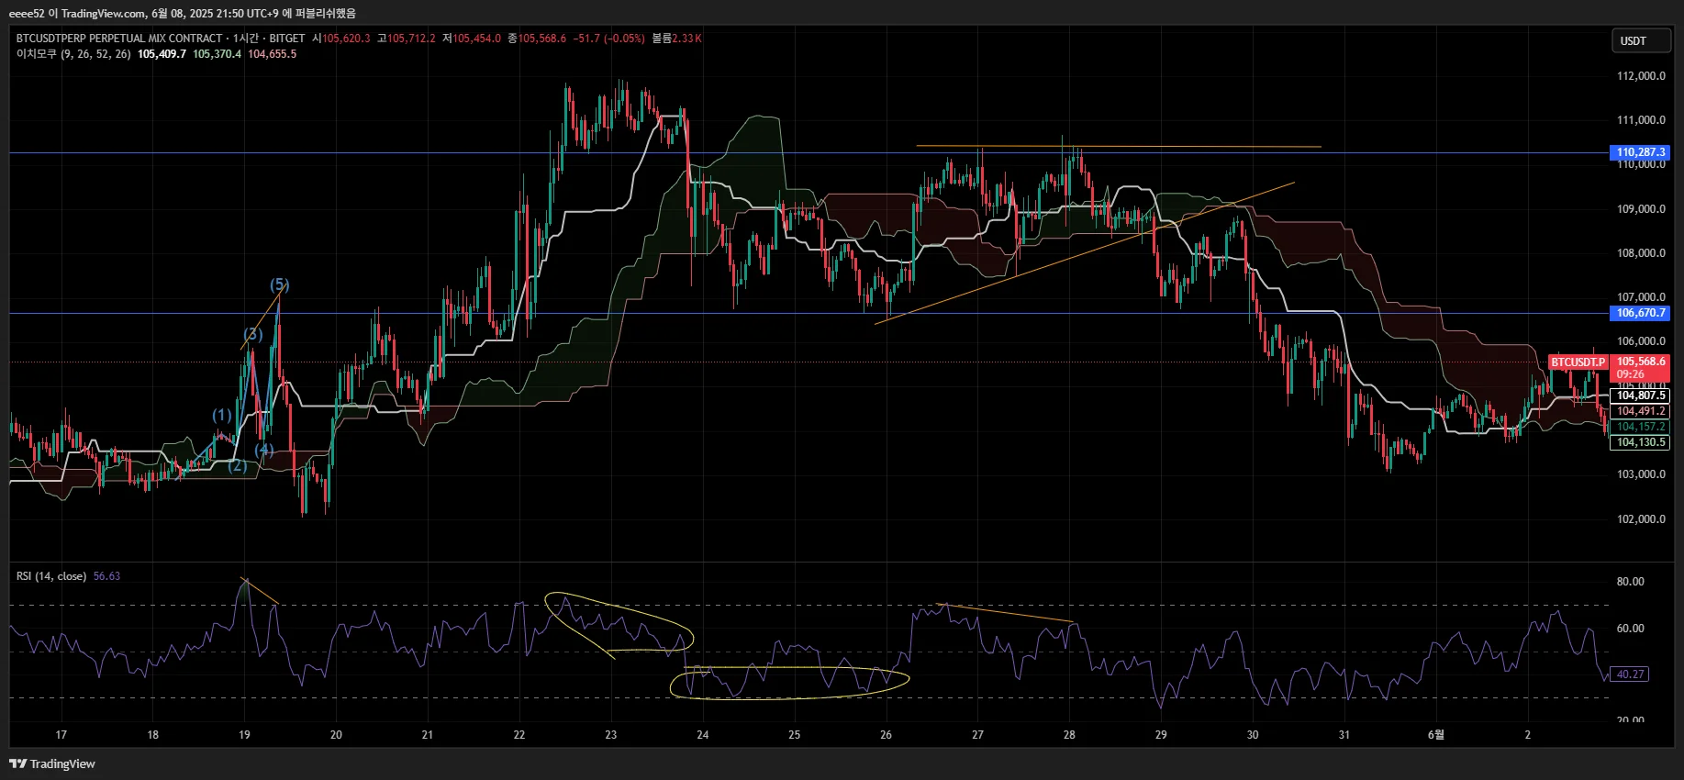Click the low price value 105,454.0
This screenshot has width=1684, height=780.
point(477,39)
